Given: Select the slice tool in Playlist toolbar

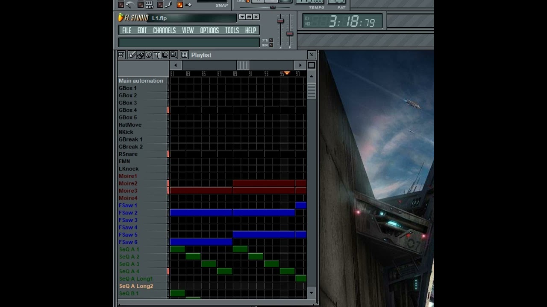Looking at the screenshot, I should pyautogui.click(x=157, y=55).
